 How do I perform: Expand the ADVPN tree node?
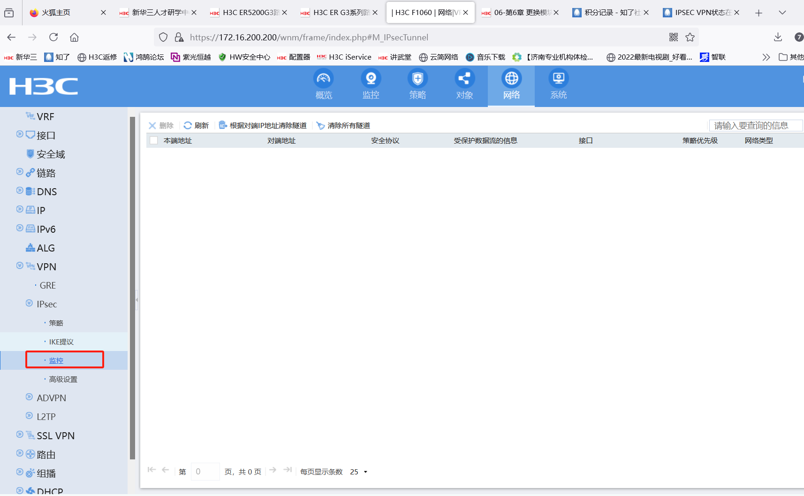[29, 397]
